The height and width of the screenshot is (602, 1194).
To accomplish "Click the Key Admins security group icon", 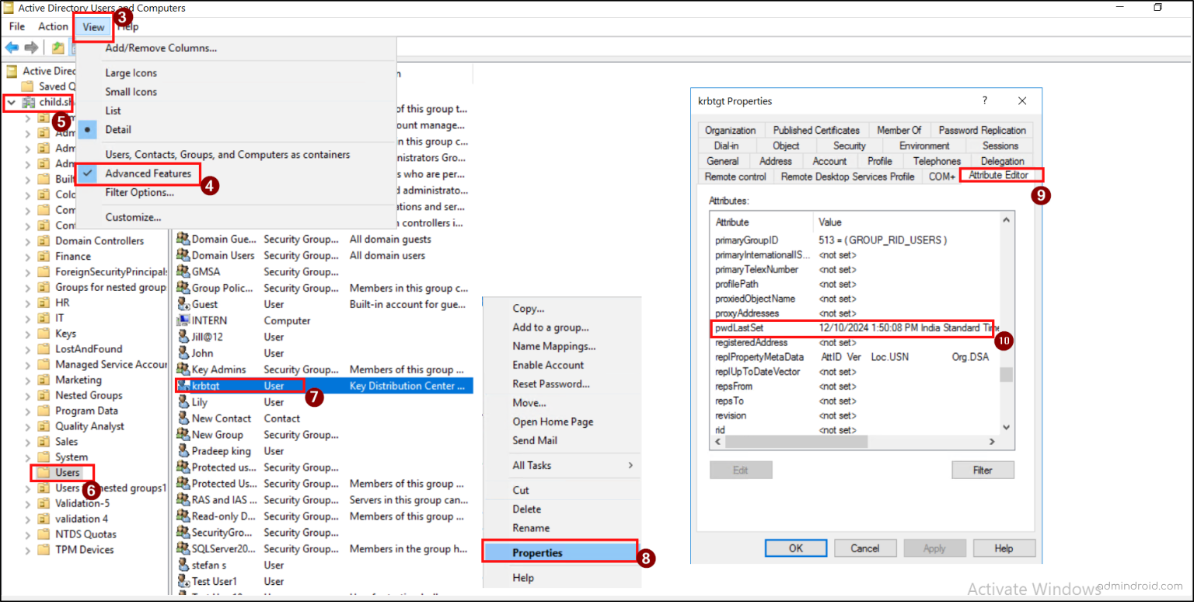I will pyautogui.click(x=183, y=369).
